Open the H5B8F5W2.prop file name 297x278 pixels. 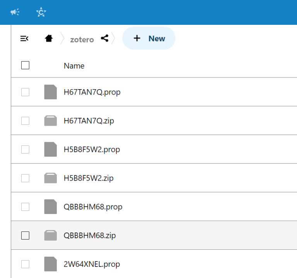92,150
